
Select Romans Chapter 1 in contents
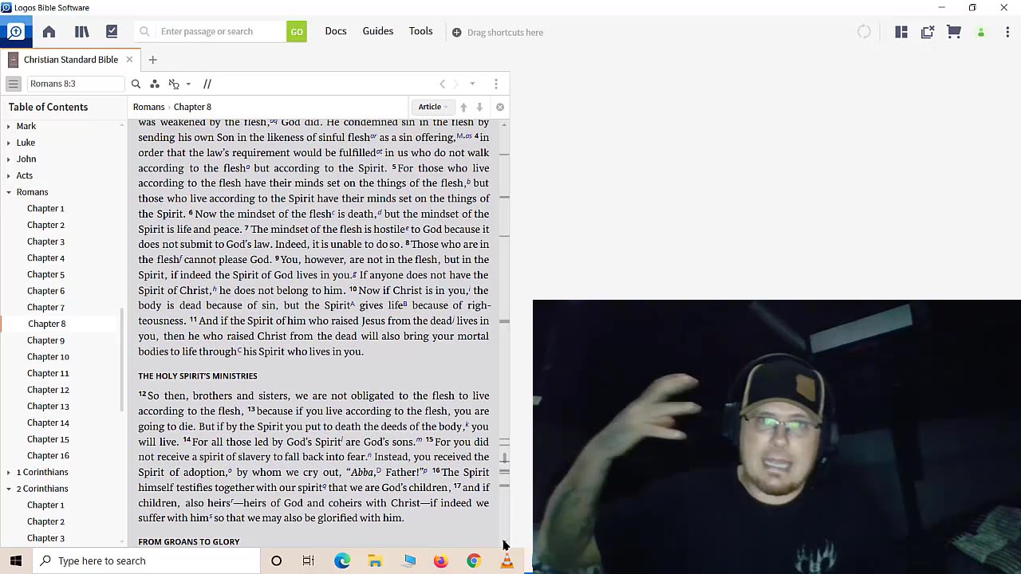[45, 209]
